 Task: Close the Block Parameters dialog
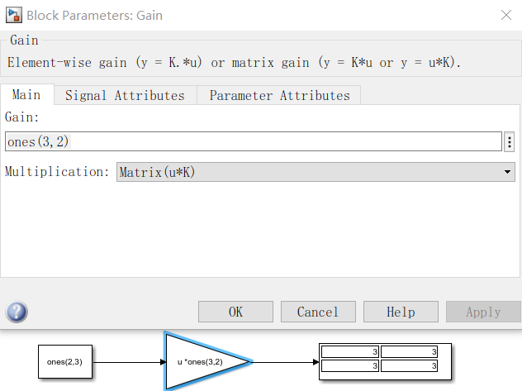click(506, 15)
